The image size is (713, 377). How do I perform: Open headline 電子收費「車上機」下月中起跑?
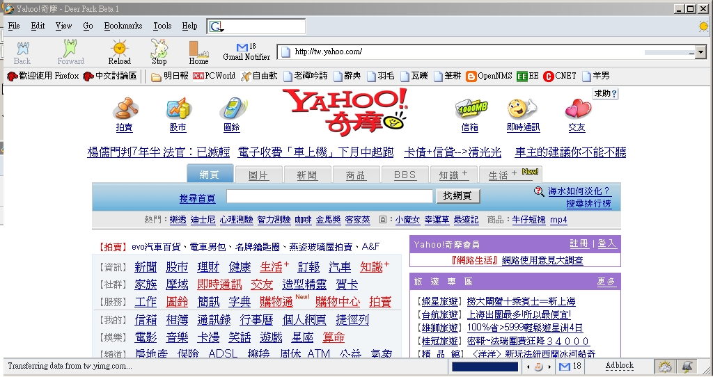[315, 152]
